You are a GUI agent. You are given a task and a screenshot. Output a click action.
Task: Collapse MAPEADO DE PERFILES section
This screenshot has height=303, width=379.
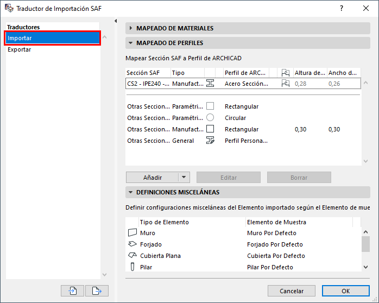pos(130,43)
